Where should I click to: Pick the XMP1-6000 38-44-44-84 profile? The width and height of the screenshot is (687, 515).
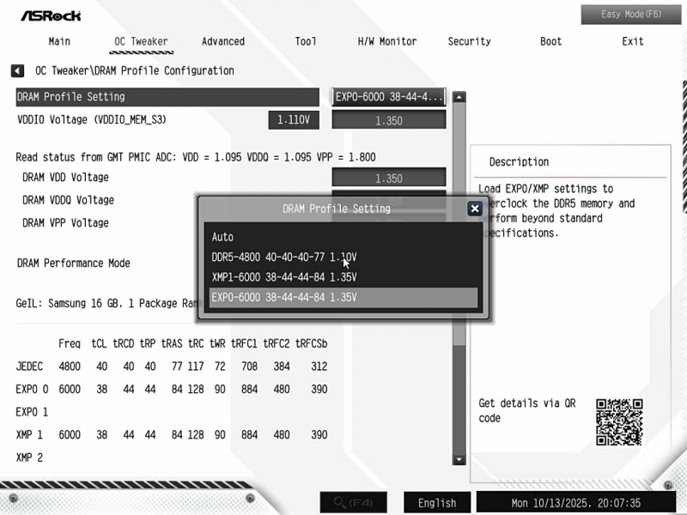click(x=283, y=277)
